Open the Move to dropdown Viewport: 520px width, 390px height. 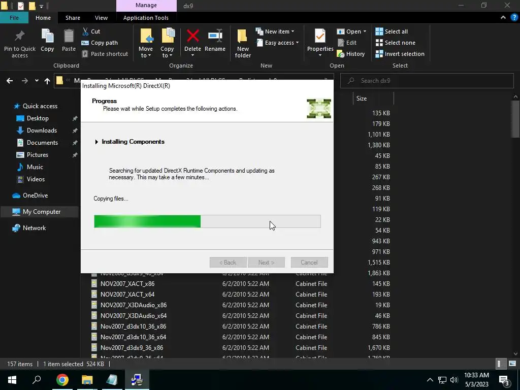click(146, 43)
